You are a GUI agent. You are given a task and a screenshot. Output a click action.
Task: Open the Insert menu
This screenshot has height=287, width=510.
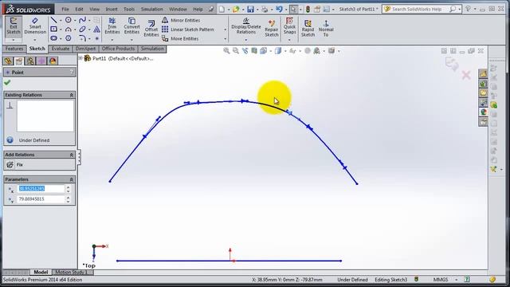[112, 9]
